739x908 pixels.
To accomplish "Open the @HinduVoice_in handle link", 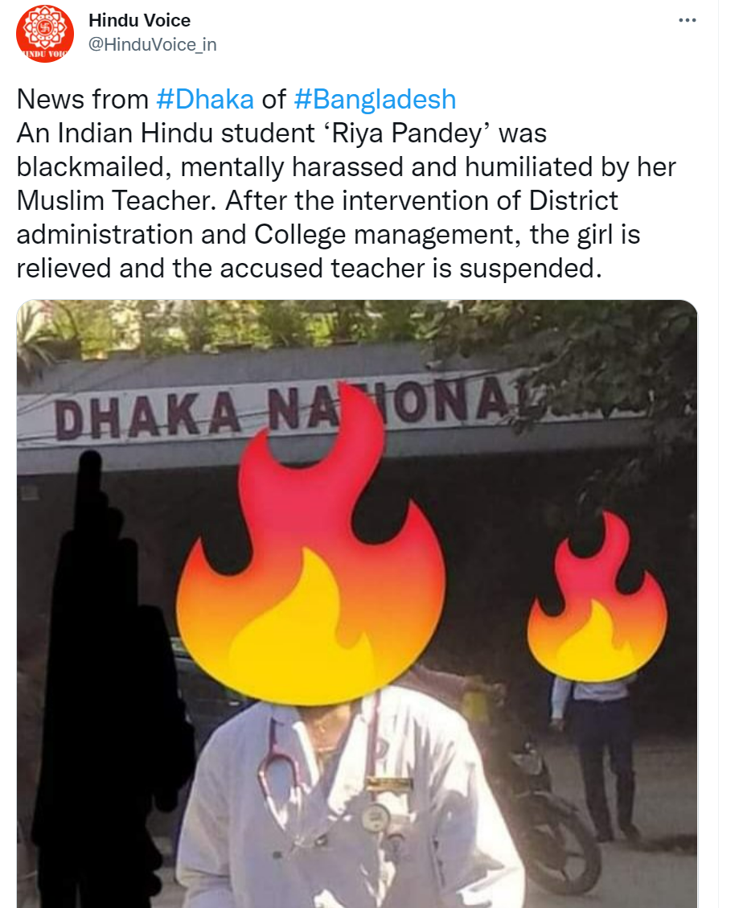I will (152, 44).
